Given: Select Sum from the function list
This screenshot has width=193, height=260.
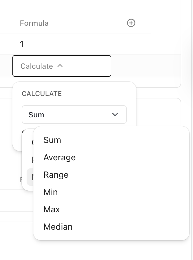Looking at the screenshot, I should [x=52, y=140].
